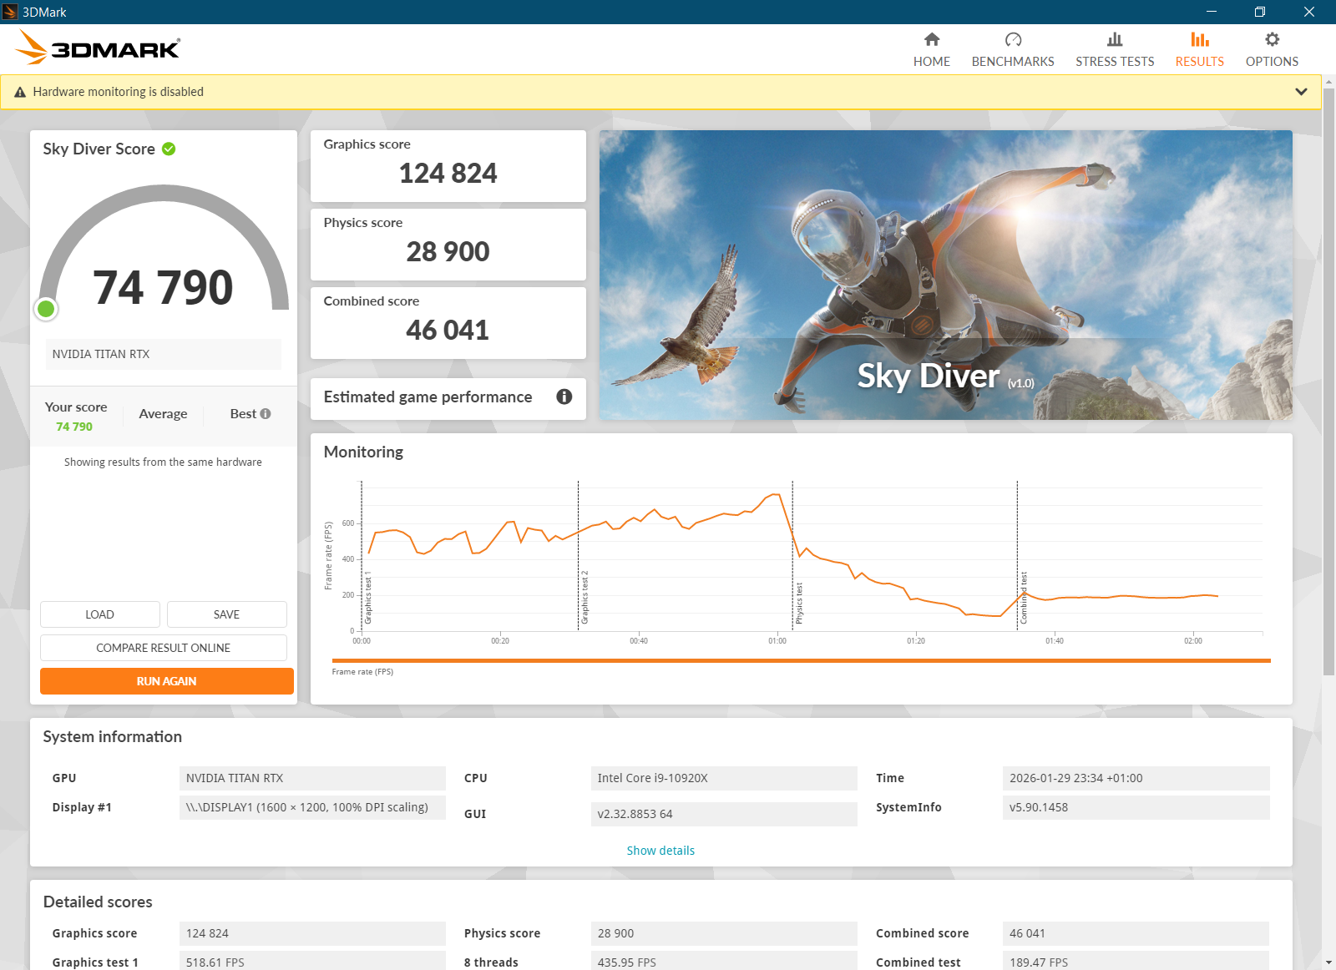Screen dimensions: 1336x970
Task: Click the LOAD button
Action: coord(99,614)
